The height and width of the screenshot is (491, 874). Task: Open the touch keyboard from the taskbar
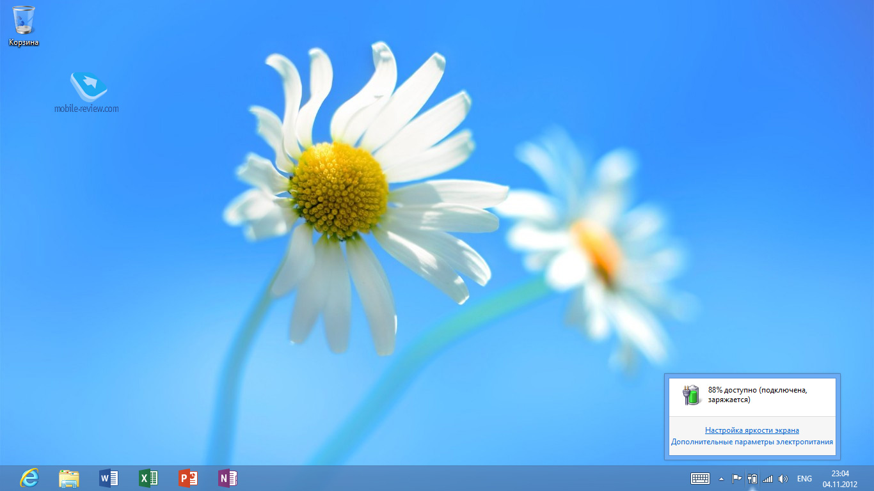point(700,478)
